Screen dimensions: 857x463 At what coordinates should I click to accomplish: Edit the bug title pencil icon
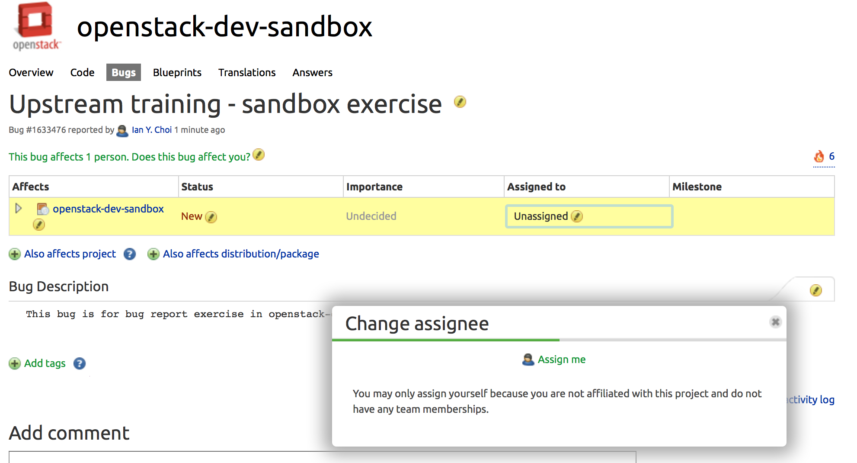(460, 102)
